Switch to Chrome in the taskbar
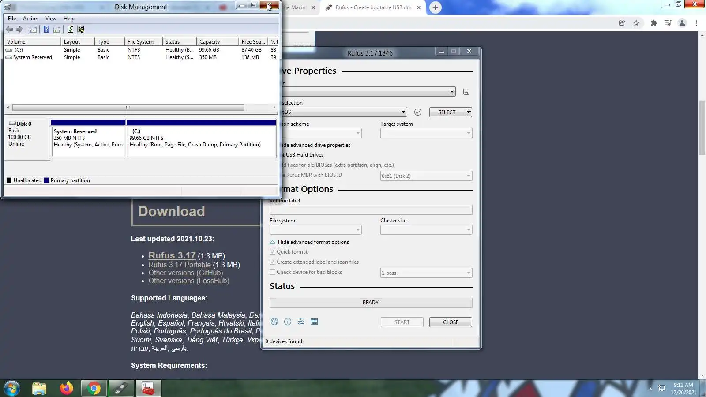Image resolution: width=706 pixels, height=397 pixels. [94, 388]
